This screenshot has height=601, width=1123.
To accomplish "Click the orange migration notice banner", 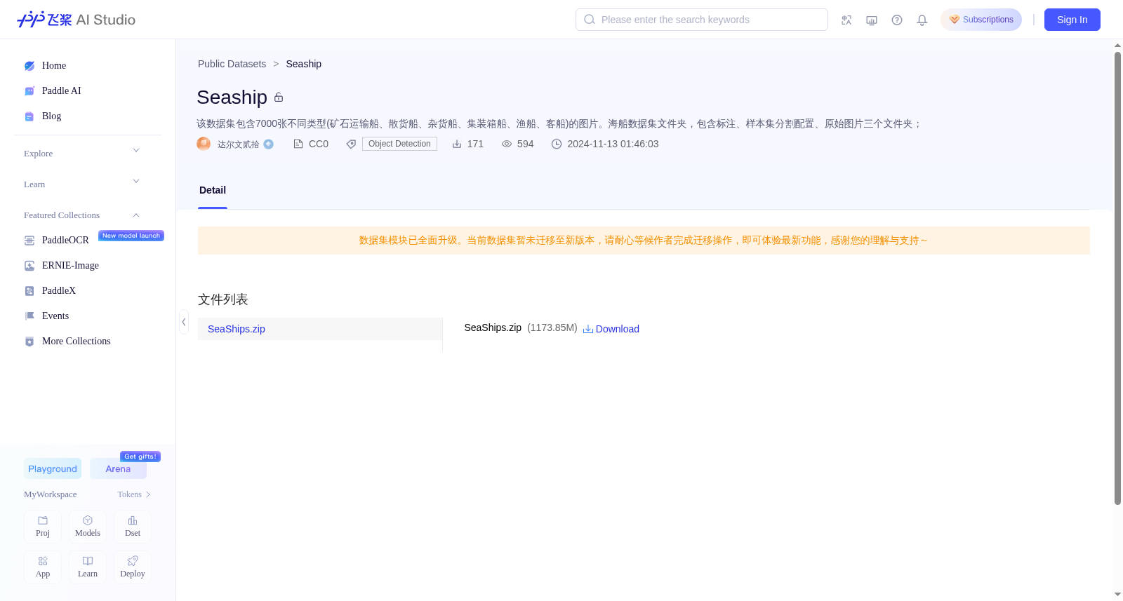I will (644, 241).
